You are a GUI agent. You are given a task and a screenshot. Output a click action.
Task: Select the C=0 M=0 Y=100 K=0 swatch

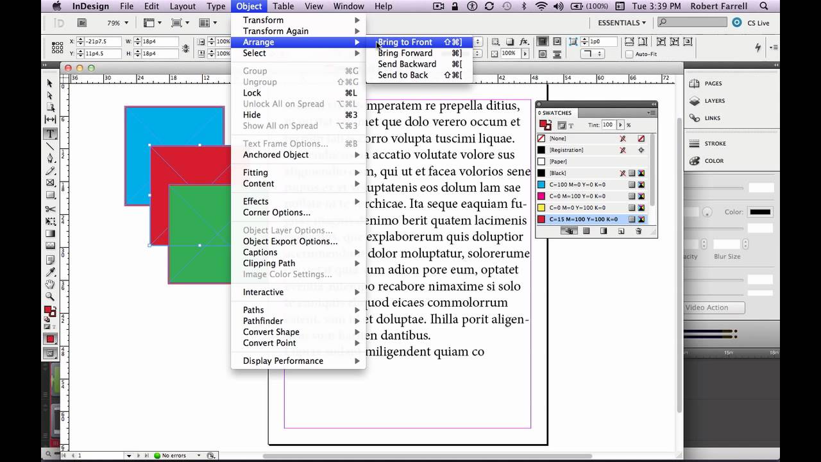591,208
